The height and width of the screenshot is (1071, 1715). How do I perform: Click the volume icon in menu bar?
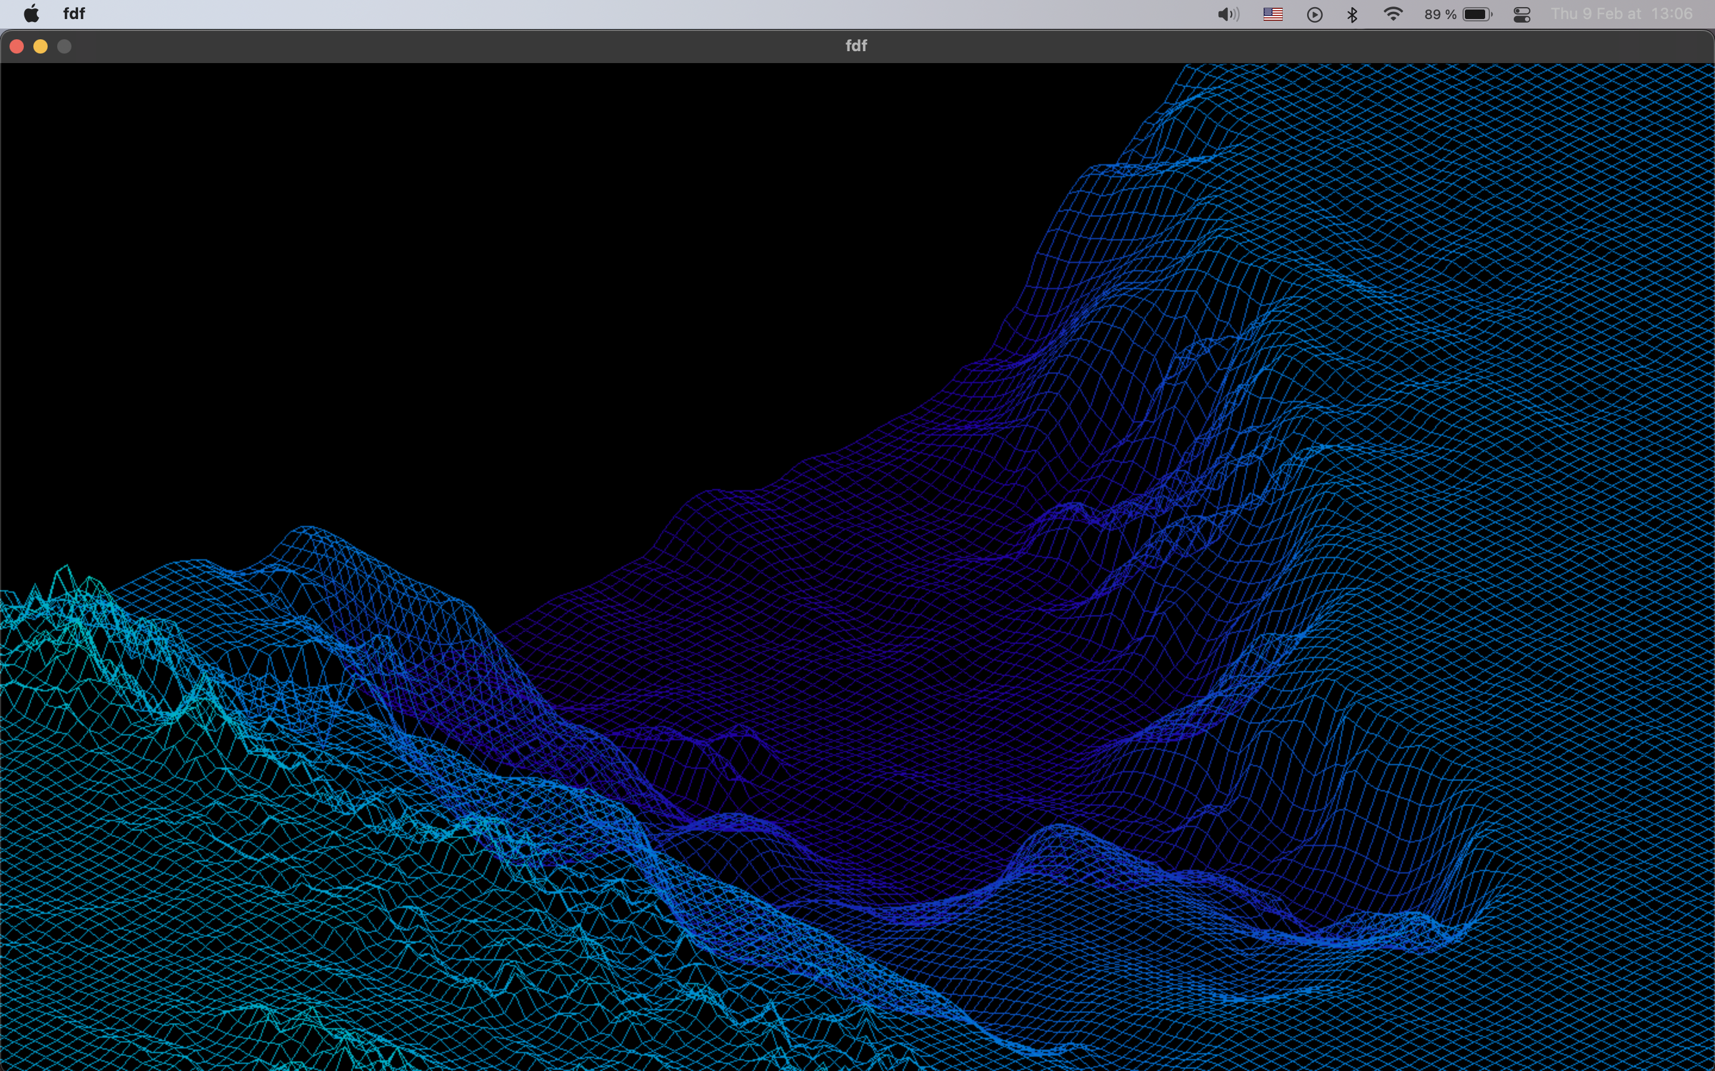coord(1228,14)
